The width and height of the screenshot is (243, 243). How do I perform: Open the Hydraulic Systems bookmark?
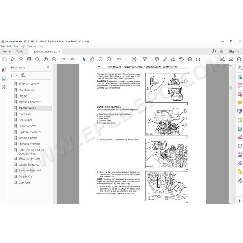click(30, 132)
